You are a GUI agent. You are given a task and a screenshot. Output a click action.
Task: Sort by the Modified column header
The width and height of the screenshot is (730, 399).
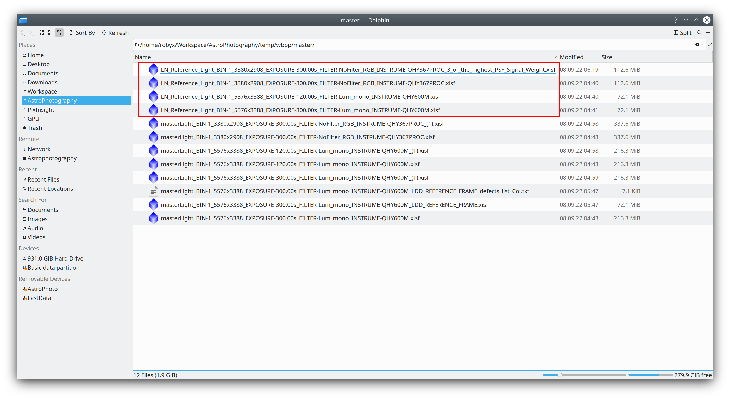[x=579, y=57]
